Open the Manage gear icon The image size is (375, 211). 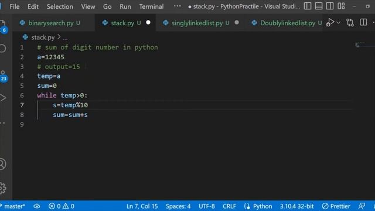point(3,188)
